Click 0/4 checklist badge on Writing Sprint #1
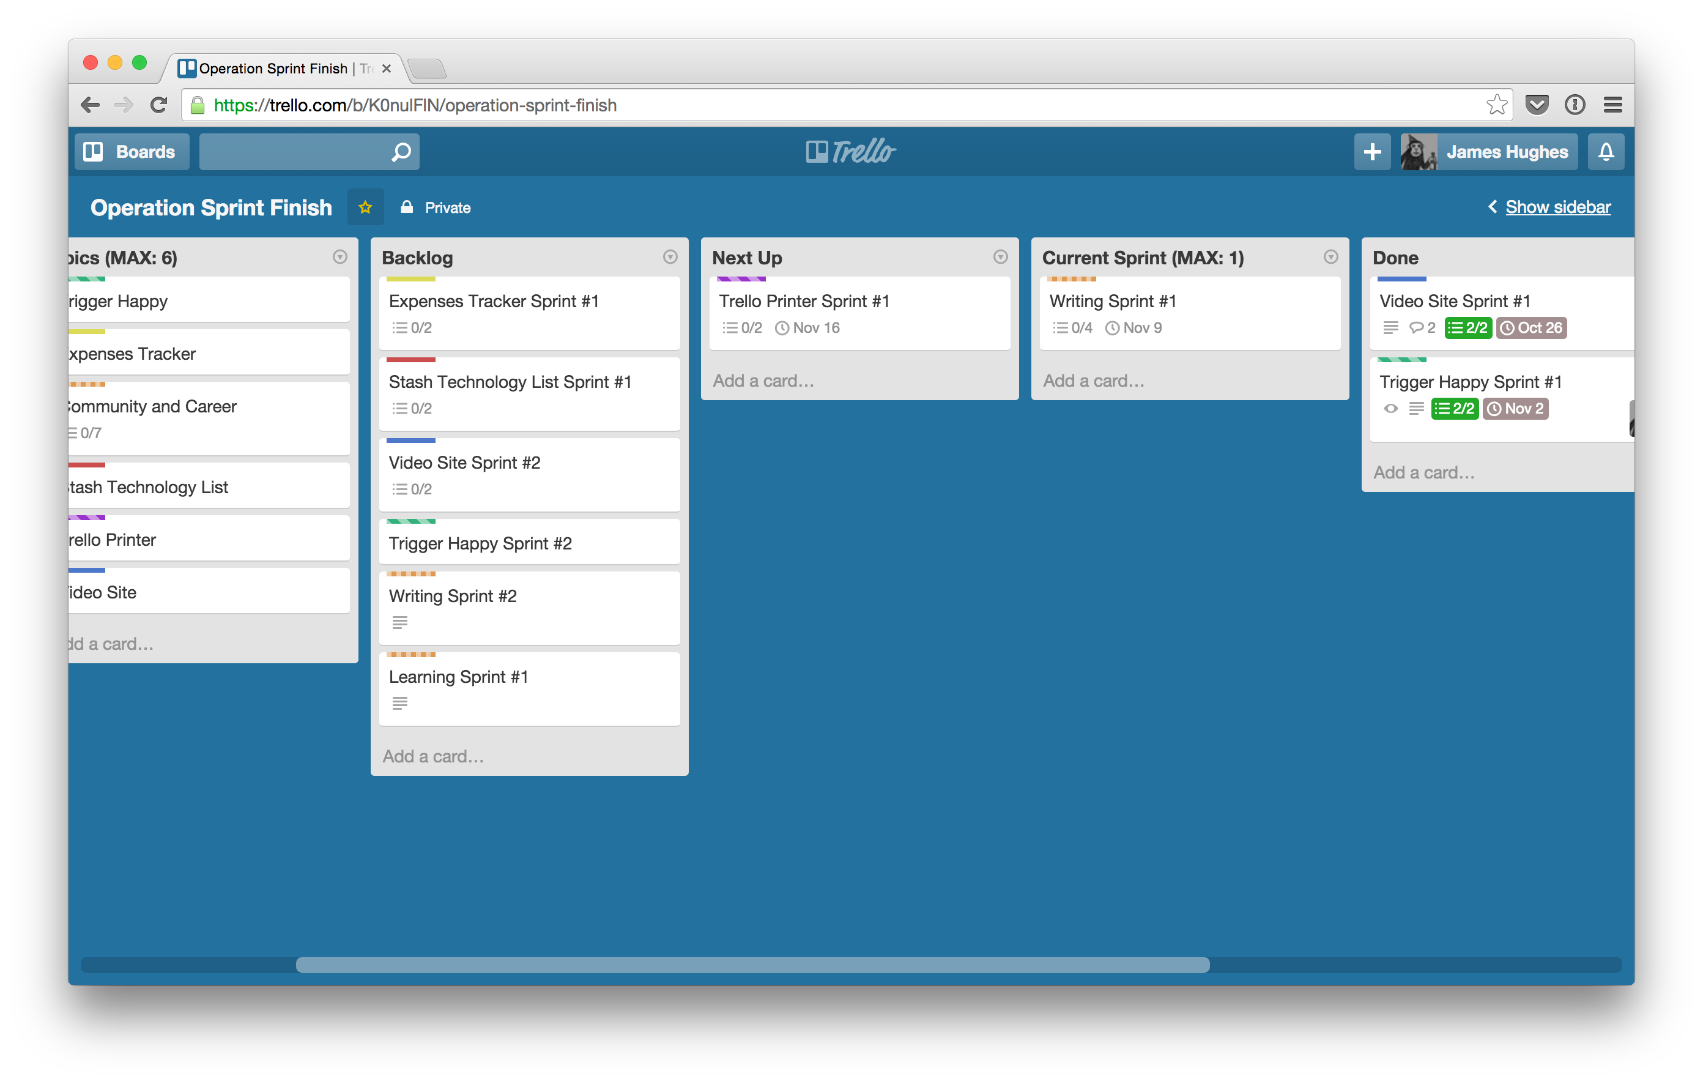The height and width of the screenshot is (1083, 1703). click(x=1072, y=327)
